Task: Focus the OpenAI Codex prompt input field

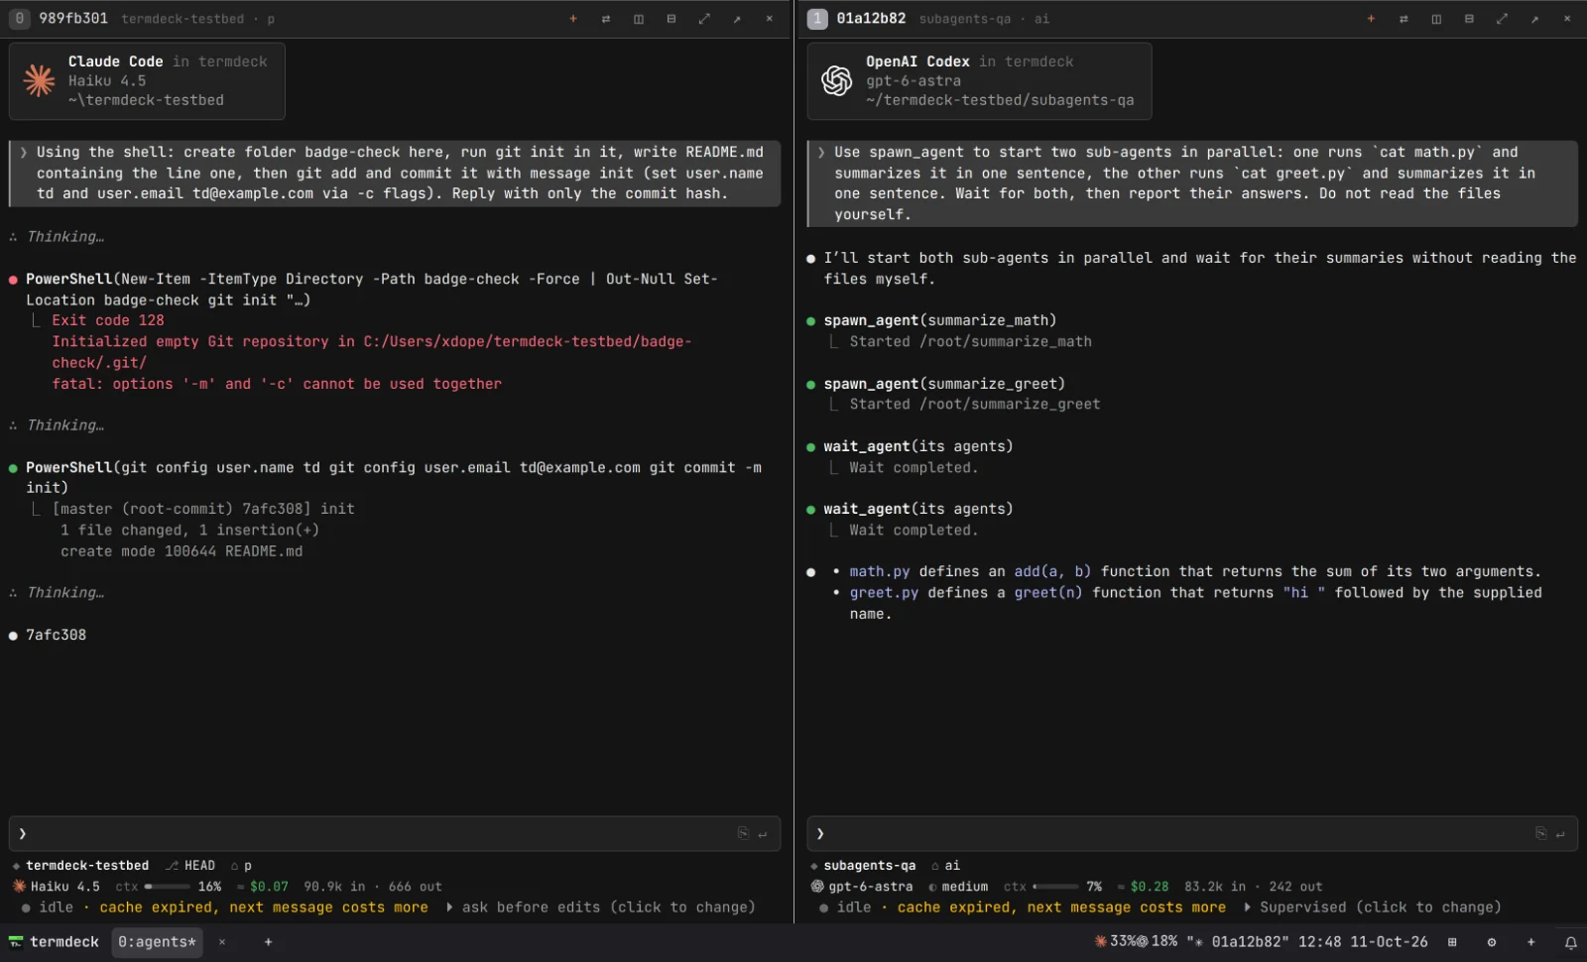Action: 1192,834
